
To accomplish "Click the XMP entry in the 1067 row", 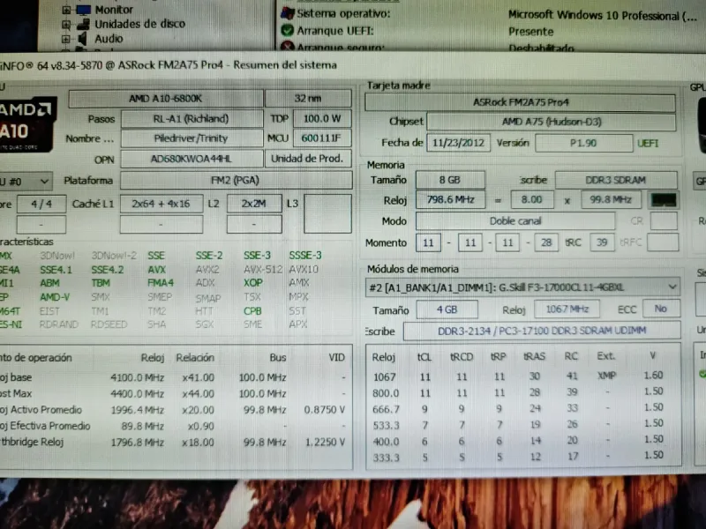I will click(x=607, y=376).
